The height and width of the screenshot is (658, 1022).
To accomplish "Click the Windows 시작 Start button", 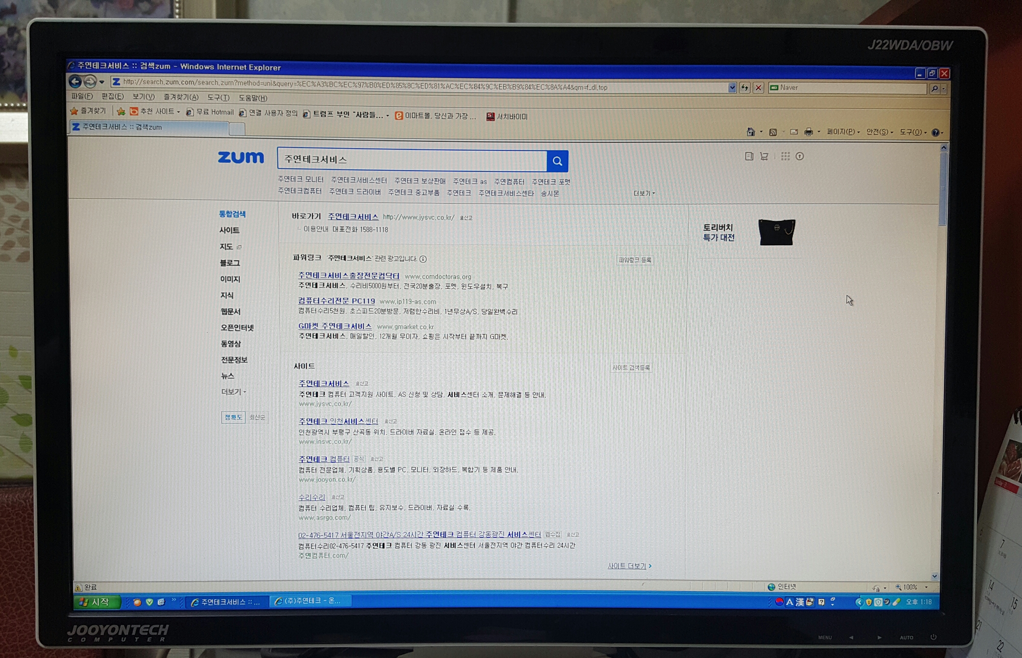I will [98, 602].
